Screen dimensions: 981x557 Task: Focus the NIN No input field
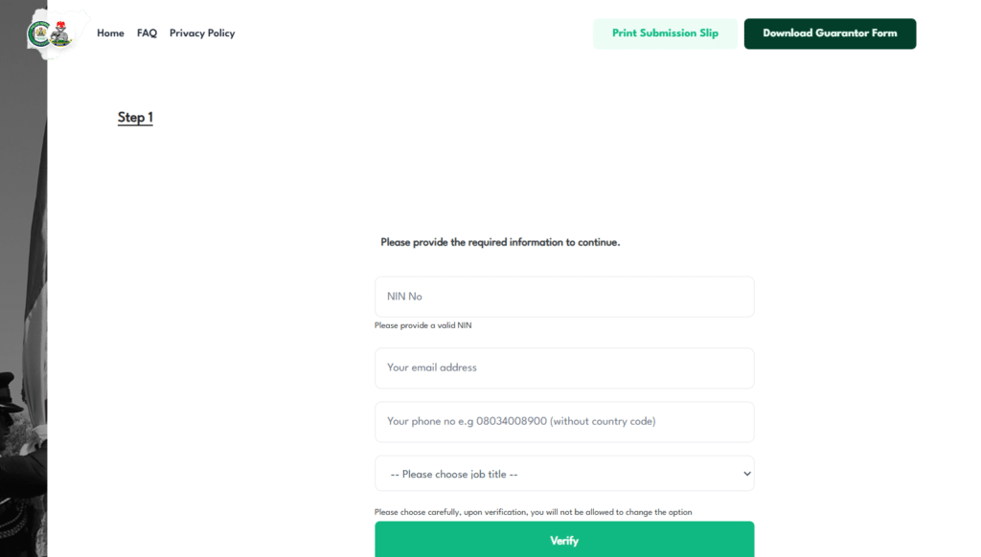tap(563, 297)
